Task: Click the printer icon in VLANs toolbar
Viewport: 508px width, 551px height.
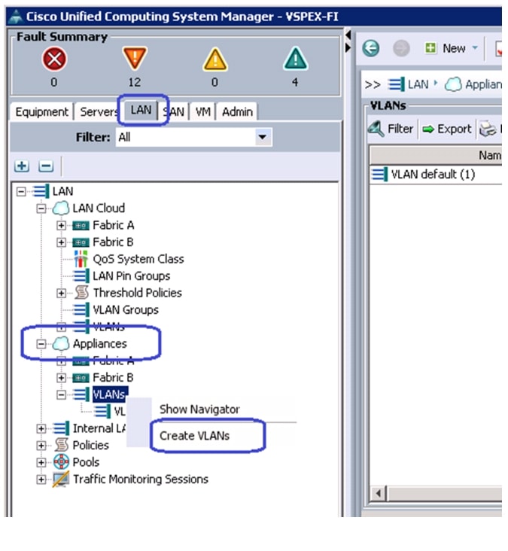Action: point(488,129)
